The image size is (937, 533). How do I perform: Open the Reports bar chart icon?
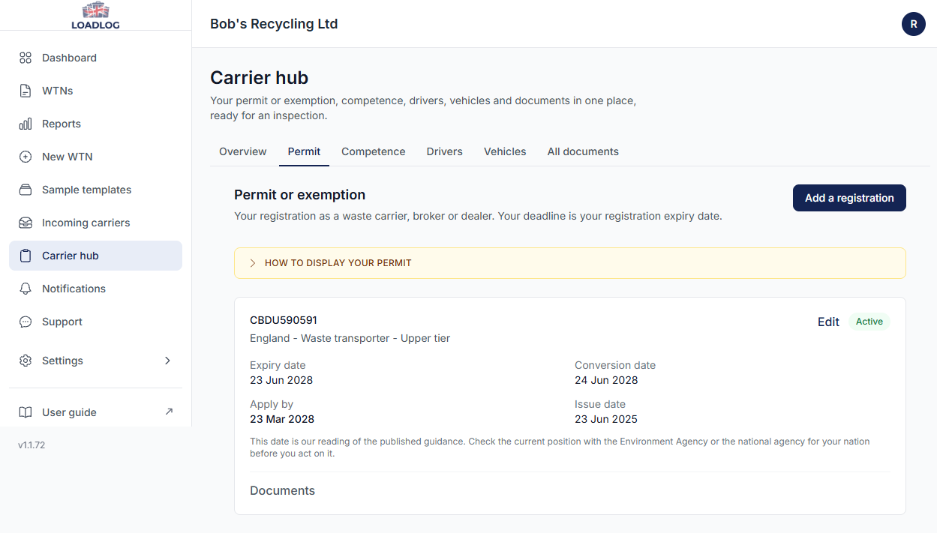(26, 124)
